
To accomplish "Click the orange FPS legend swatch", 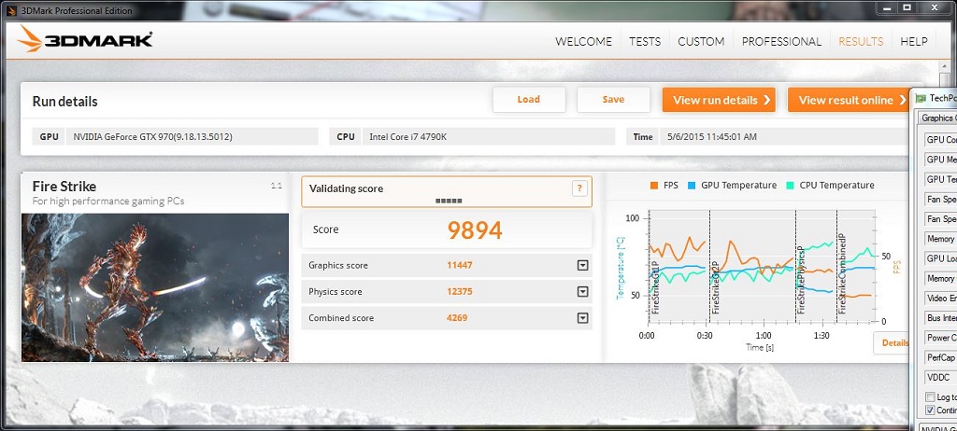I will 653,186.
